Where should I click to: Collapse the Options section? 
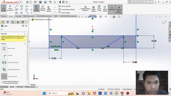(x=25, y=44)
